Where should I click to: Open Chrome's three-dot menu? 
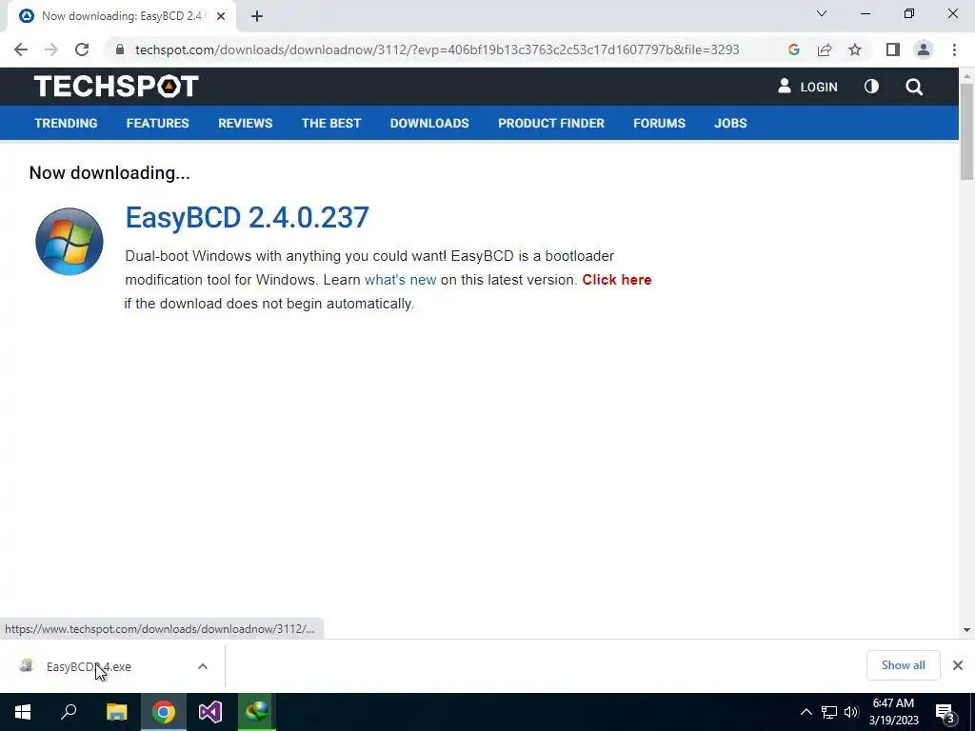(x=954, y=49)
